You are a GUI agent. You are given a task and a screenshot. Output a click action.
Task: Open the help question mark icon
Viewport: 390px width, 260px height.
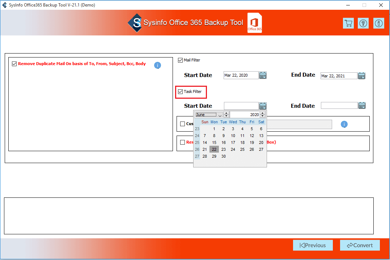363,24
